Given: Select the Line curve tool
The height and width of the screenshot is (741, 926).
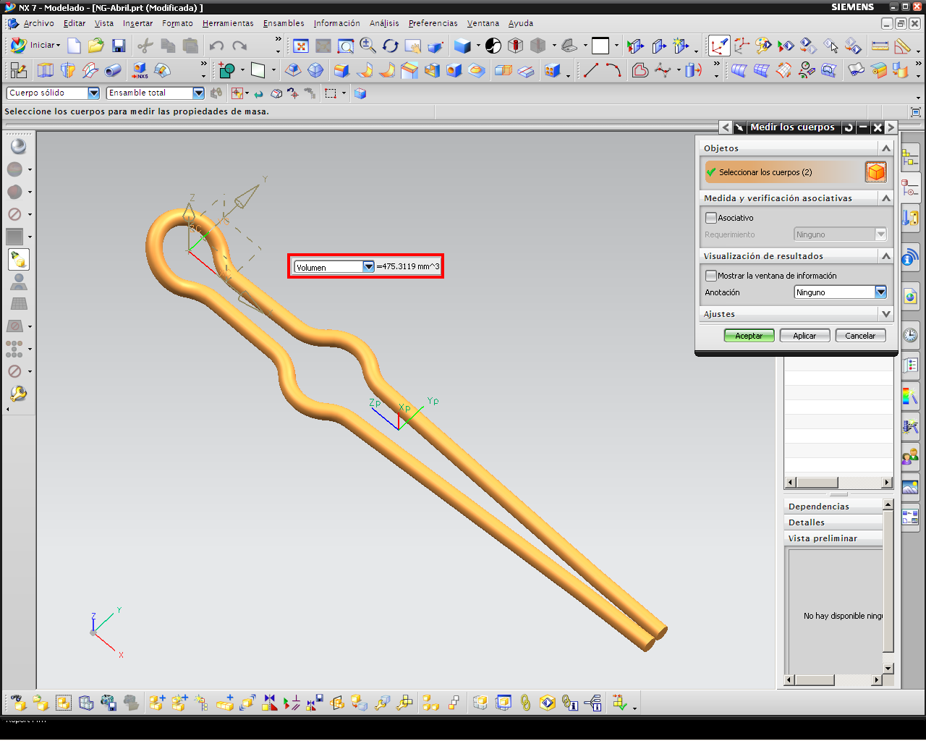Looking at the screenshot, I should tap(591, 70).
